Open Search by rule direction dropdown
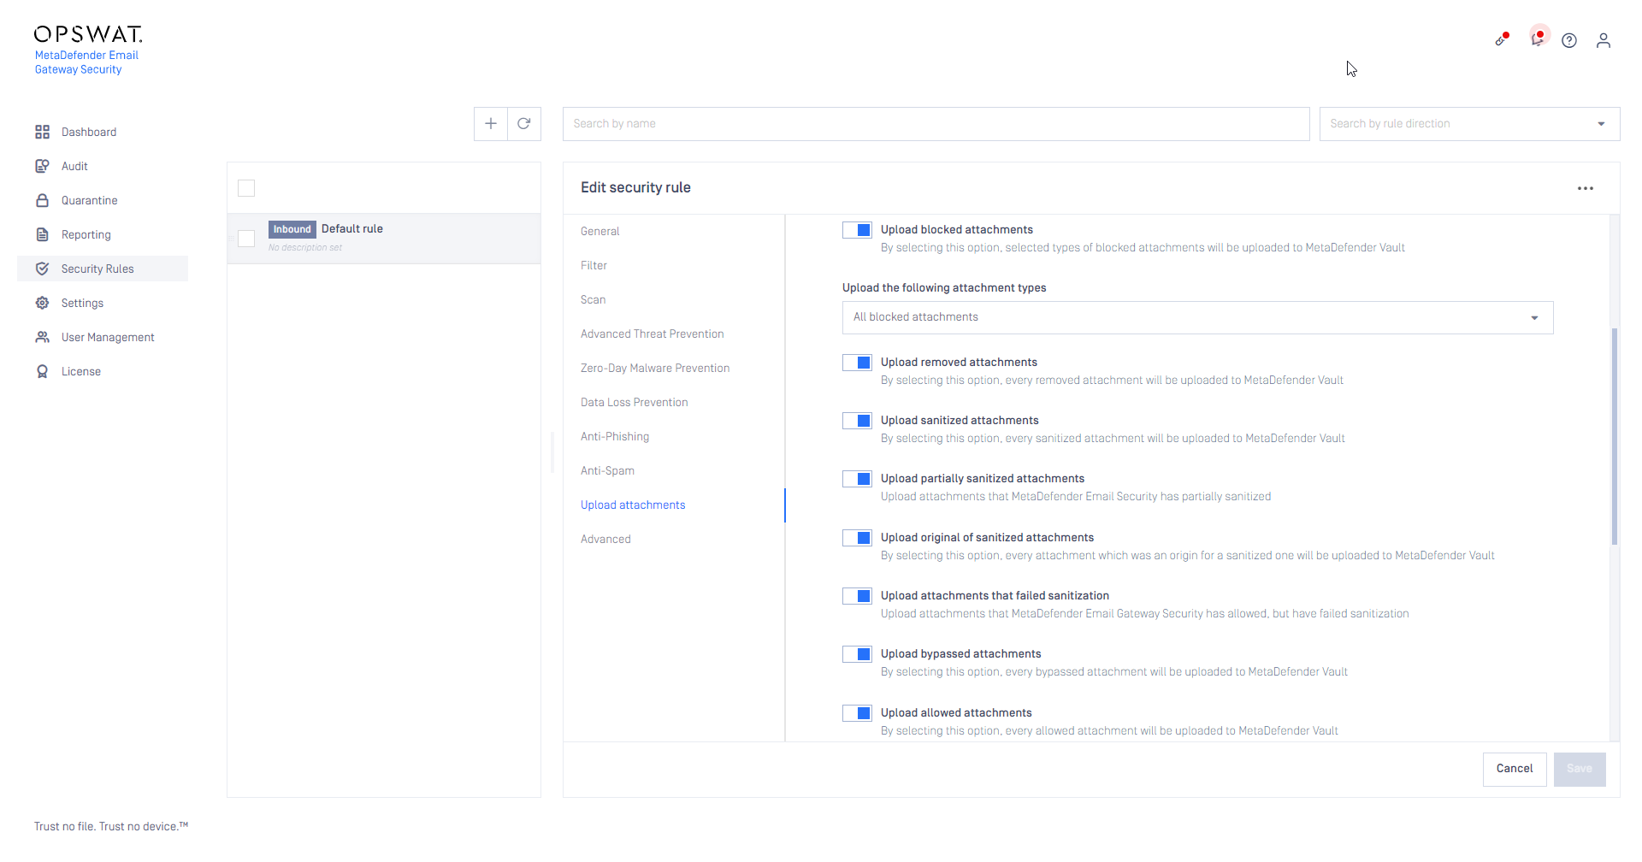Image resolution: width=1642 pixels, height=862 pixels. tap(1469, 124)
